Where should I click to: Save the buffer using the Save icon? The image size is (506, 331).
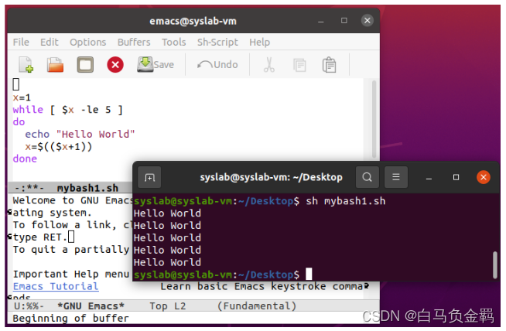pyautogui.click(x=156, y=64)
